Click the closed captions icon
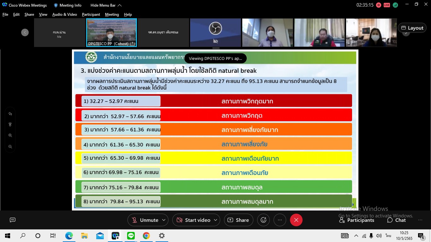Viewport: 431px width, 242px height. pyautogui.click(x=13, y=220)
